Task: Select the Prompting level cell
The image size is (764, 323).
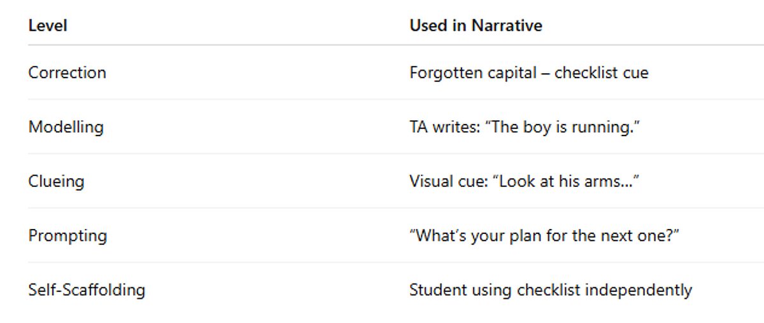Action: (67, 236)
